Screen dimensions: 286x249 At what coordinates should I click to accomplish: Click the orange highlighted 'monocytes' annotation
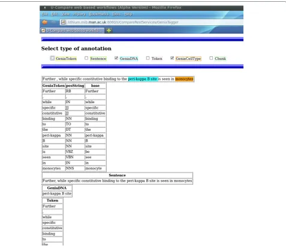point(184,79)
